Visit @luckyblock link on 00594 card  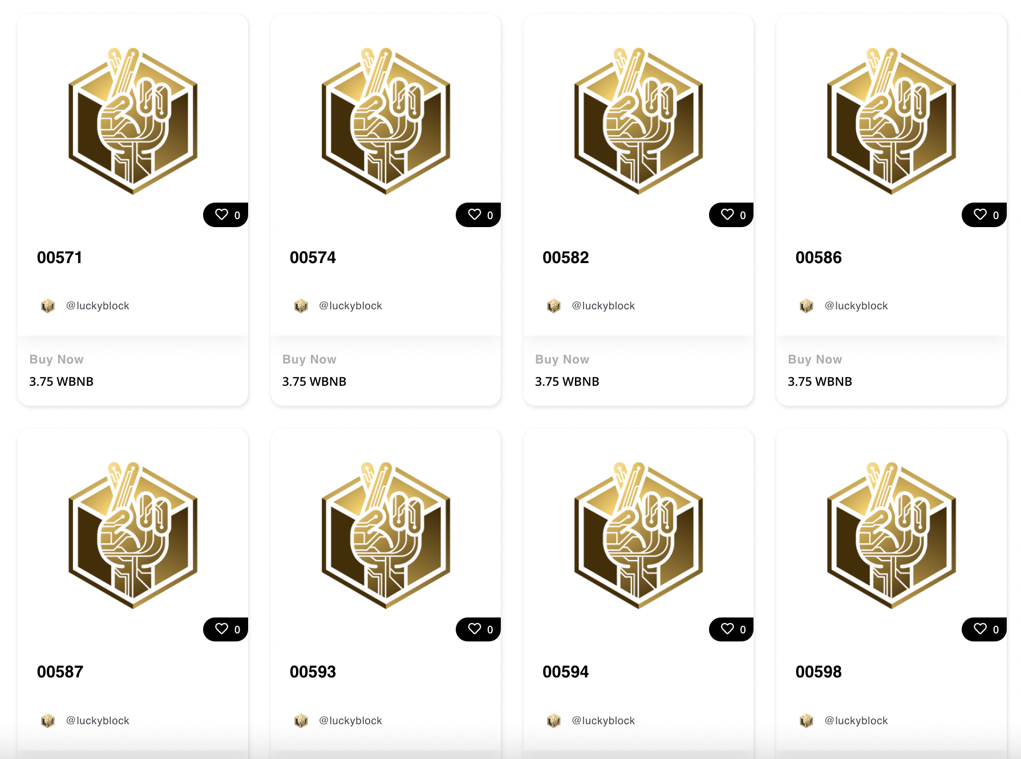coord(603,720)
